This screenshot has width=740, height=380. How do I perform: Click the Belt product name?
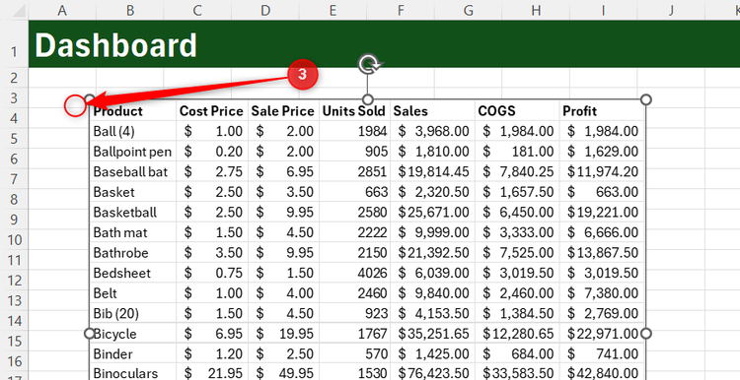(106, 293)
